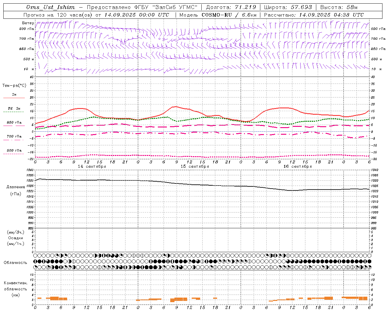Image resolution: width=387 pixels, height=310 pixels.
Task: Click the Ветер wind panel label
Action: (x=28, y=23)
